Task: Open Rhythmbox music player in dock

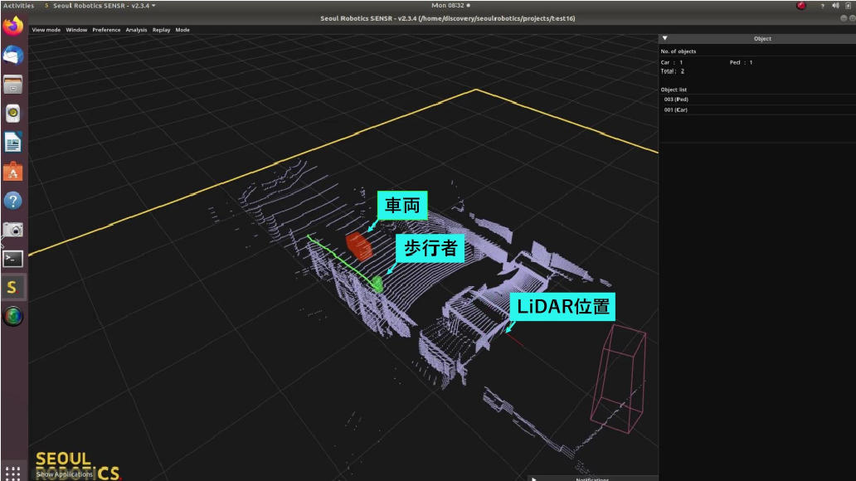Action: pyautogui.click(x=12, y=114)
